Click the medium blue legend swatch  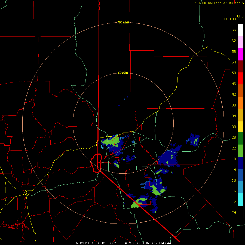(240, 175)
